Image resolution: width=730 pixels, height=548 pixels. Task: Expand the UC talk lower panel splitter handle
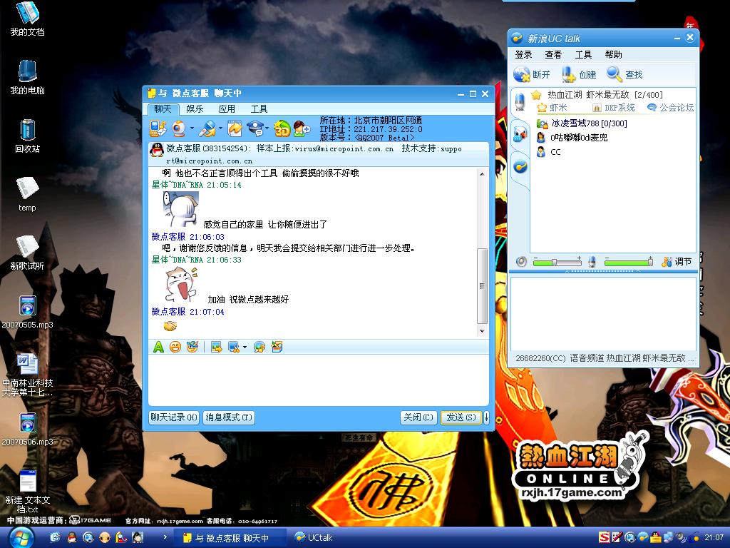coord(603,270)
